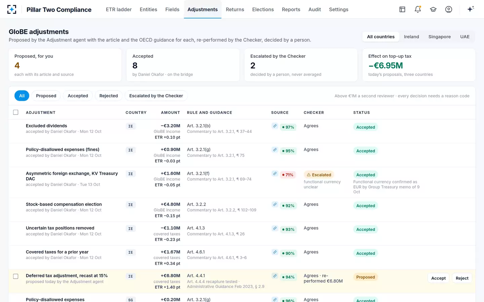
Task: Open source link for Uncertain tax positions removed
Action: coord(275,229)
